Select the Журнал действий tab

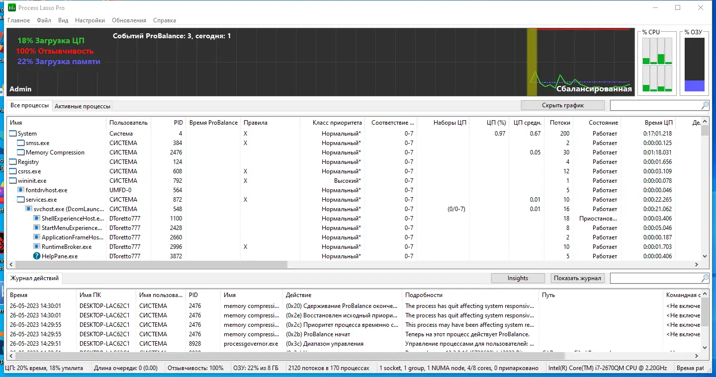pos(34,278)
